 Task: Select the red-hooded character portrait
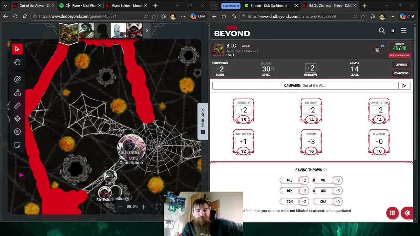(134, 30)
